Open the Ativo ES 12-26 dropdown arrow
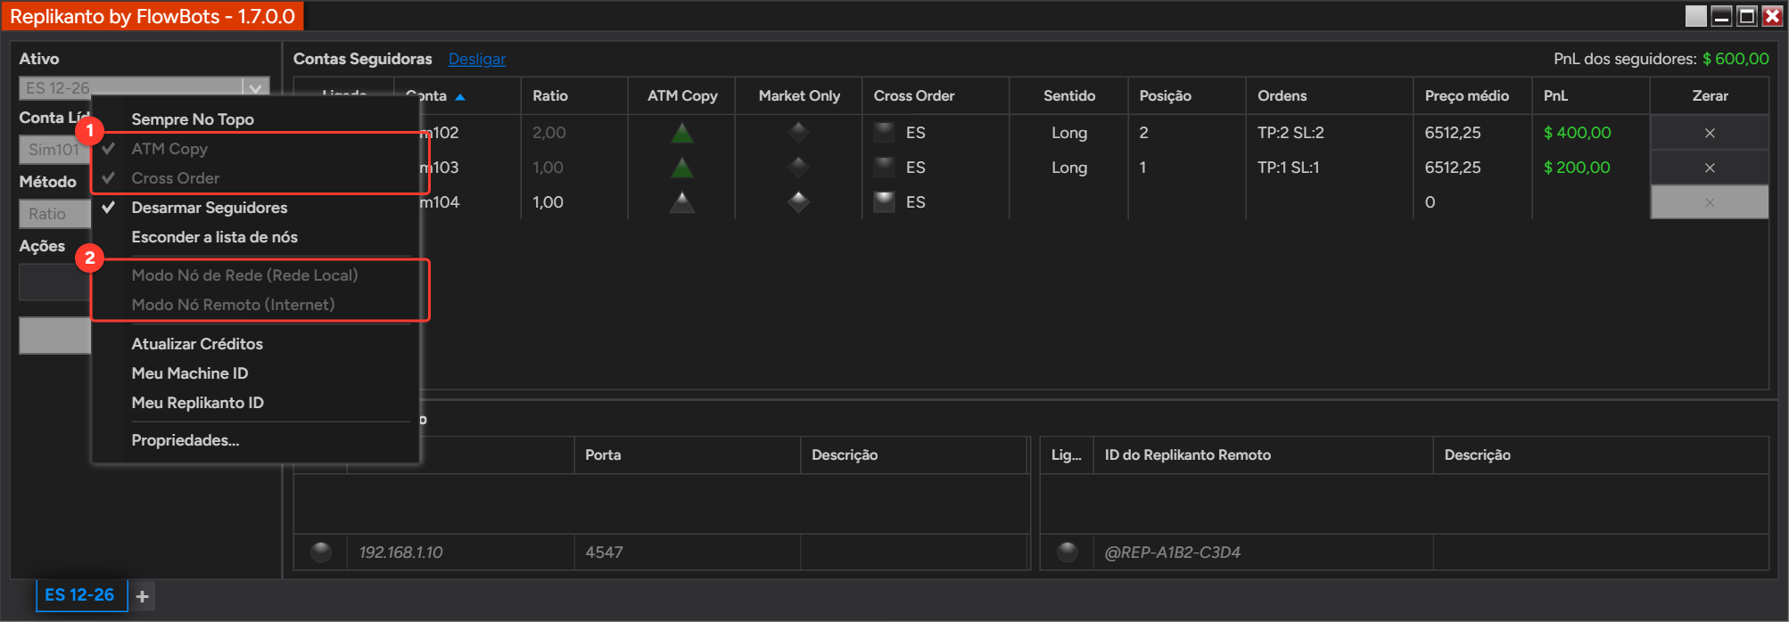Viewport: 1789px width, 622px height. [x=255, y=88]
